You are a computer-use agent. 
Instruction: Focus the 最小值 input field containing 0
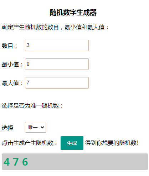[x=57, y=64]
